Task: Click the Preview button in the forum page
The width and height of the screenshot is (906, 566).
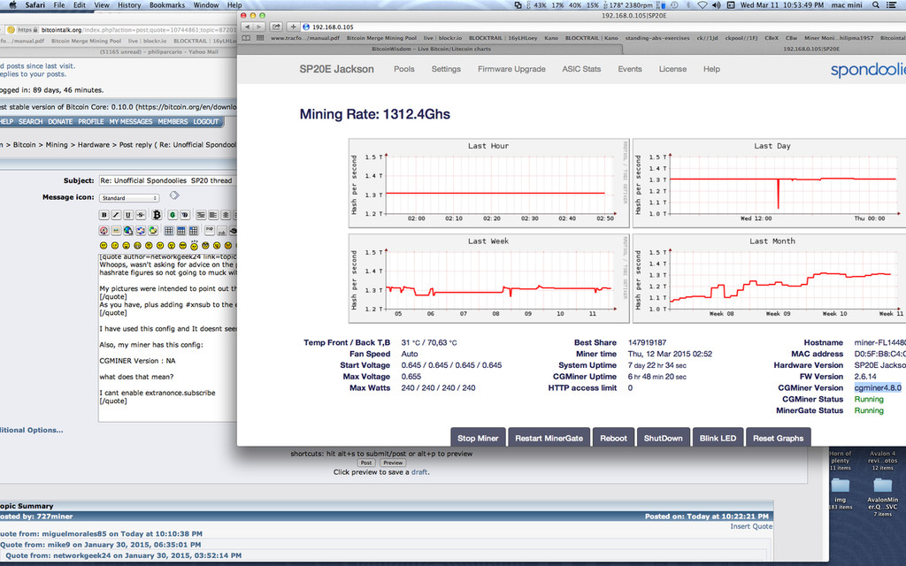Action: point(392,463)
